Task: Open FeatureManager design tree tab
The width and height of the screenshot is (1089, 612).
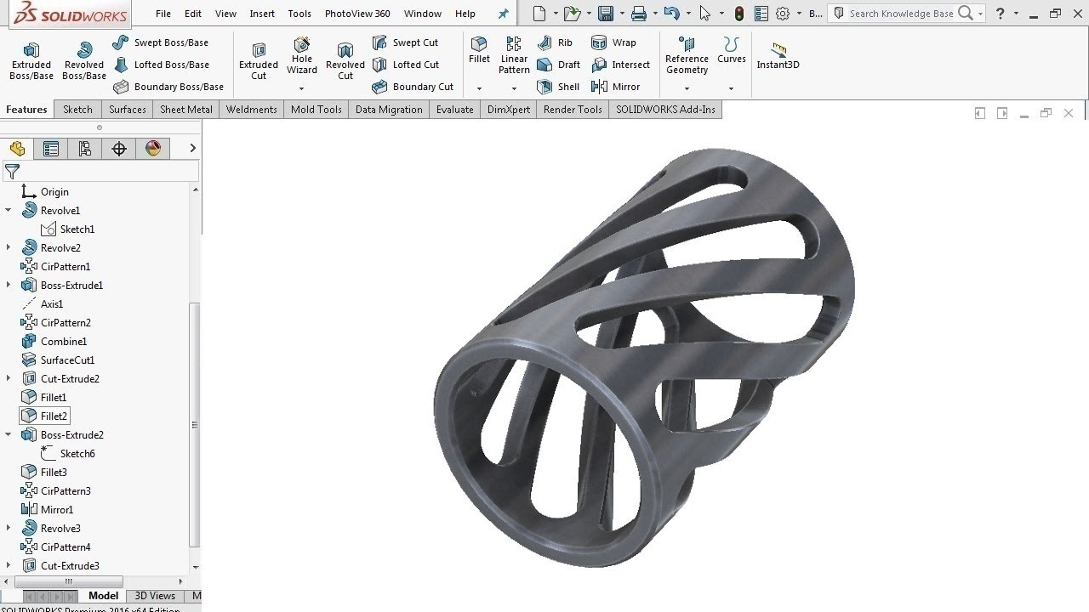Action: [x=17, y=149]
